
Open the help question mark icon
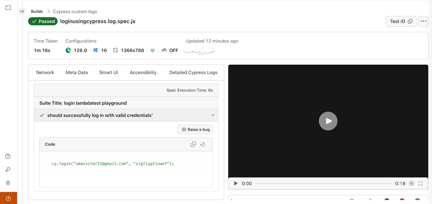pyautogui.click(x=8, y=156)
